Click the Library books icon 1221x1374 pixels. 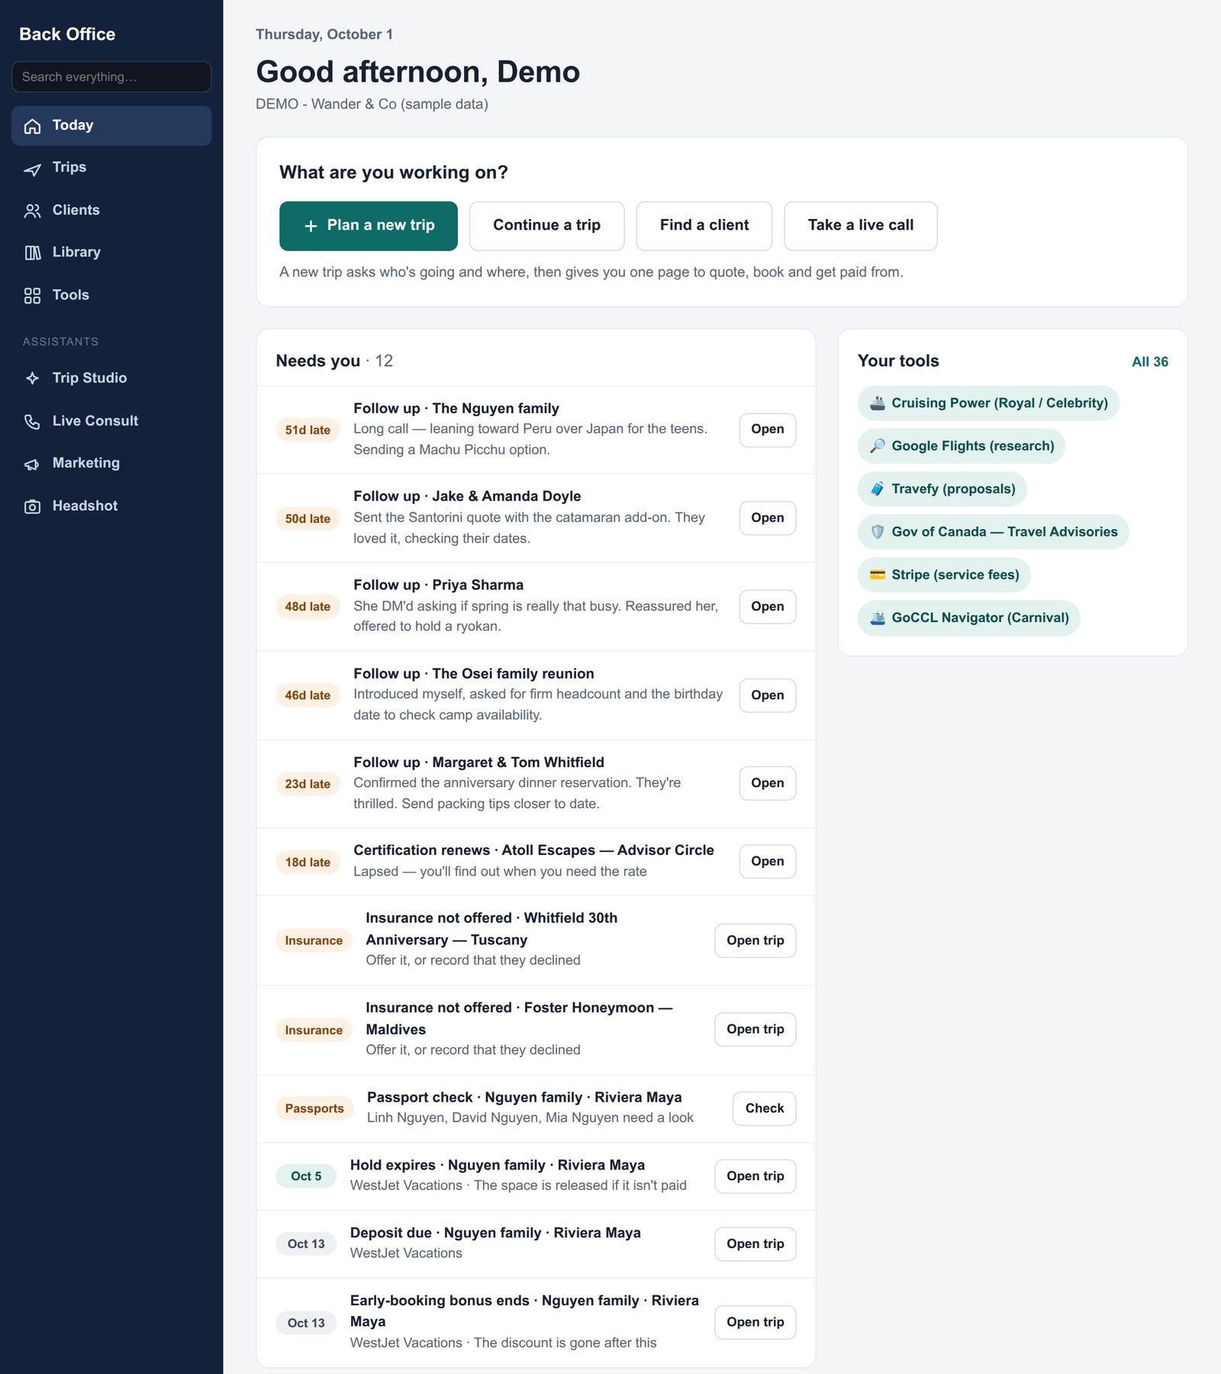[32, 253]
